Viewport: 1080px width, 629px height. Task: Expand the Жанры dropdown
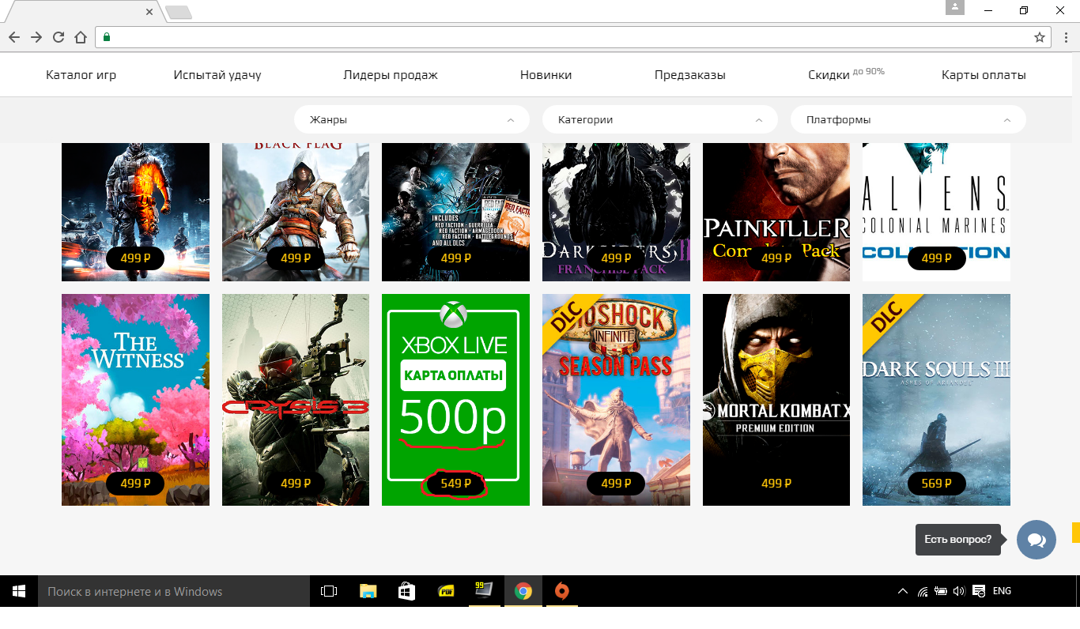[x=412, y=120]
